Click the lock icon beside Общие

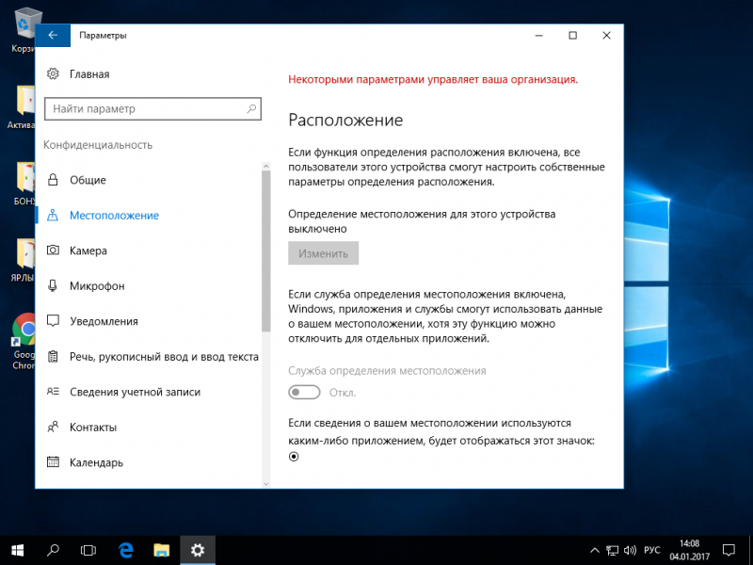tap(53, 180)
